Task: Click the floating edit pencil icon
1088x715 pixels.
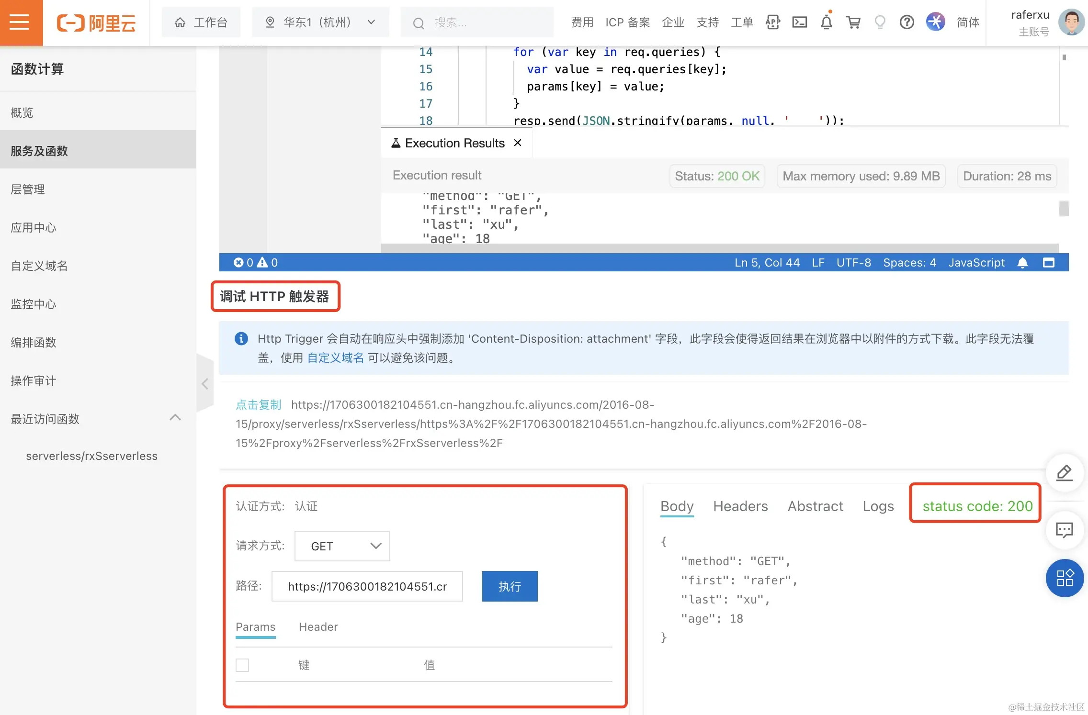Action: pyautogui.click(x=1064, y=473)
